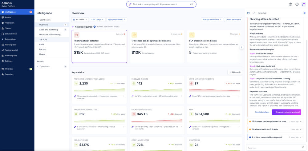Image resolution: width=308 pixels, height=151 pixels.
Task: Click the dollar icon beside $284,500
Action: tap(191, 114)
